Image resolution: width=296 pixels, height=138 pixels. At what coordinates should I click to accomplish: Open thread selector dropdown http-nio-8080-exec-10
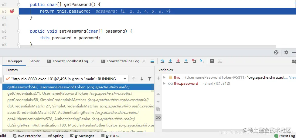pos(66,79)
